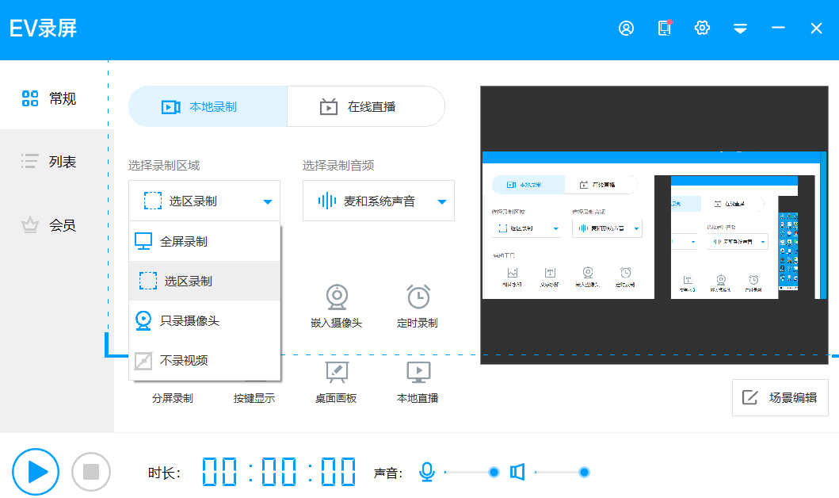Image resolution: width=839 pixels, height=498 pixels.
Task: Click the 00:00:00 duration timer
Action: point(279,472)
